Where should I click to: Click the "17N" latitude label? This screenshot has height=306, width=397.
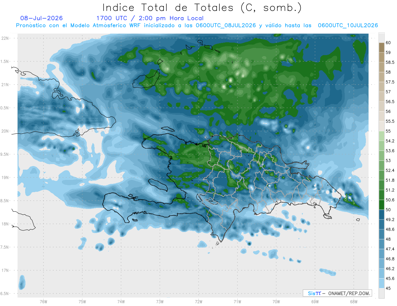coord(5,270)
